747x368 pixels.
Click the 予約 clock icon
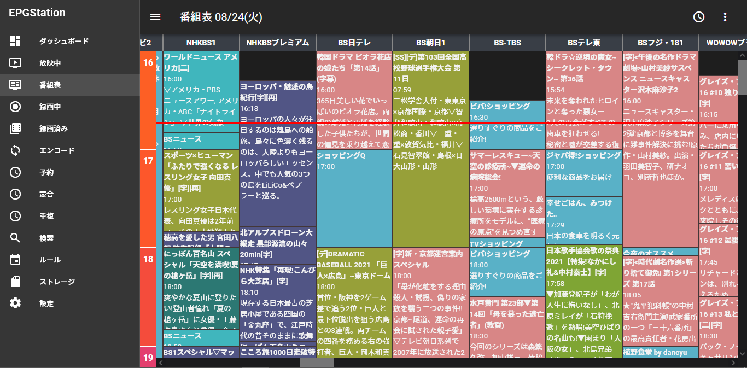15,172
